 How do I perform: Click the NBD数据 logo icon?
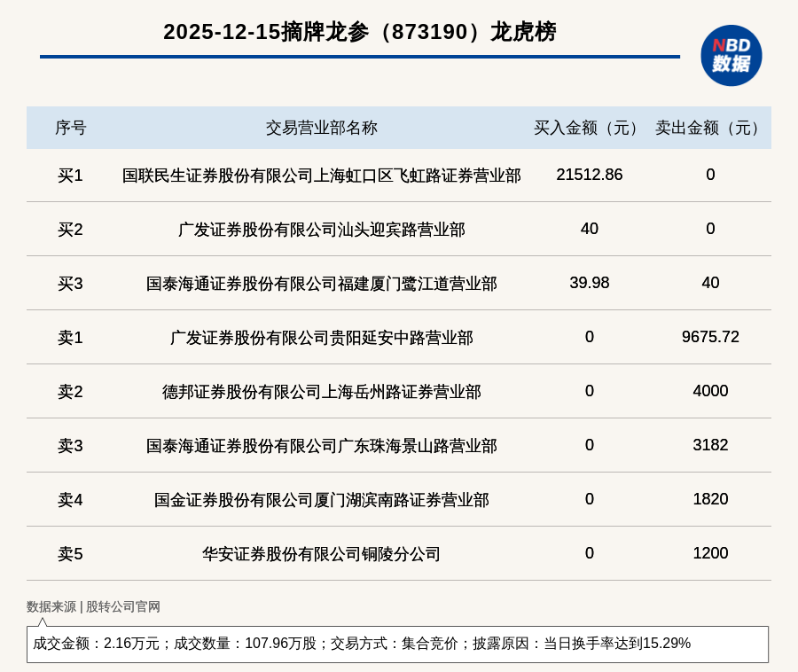[x=731, y=55]
